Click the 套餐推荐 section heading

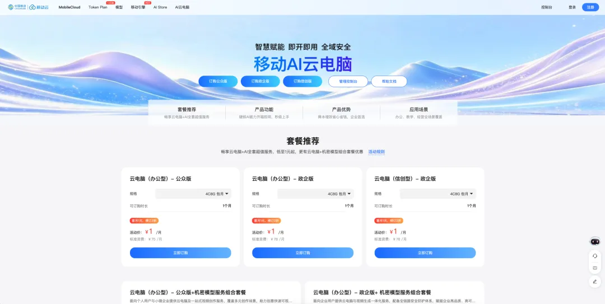coord(303,141)
